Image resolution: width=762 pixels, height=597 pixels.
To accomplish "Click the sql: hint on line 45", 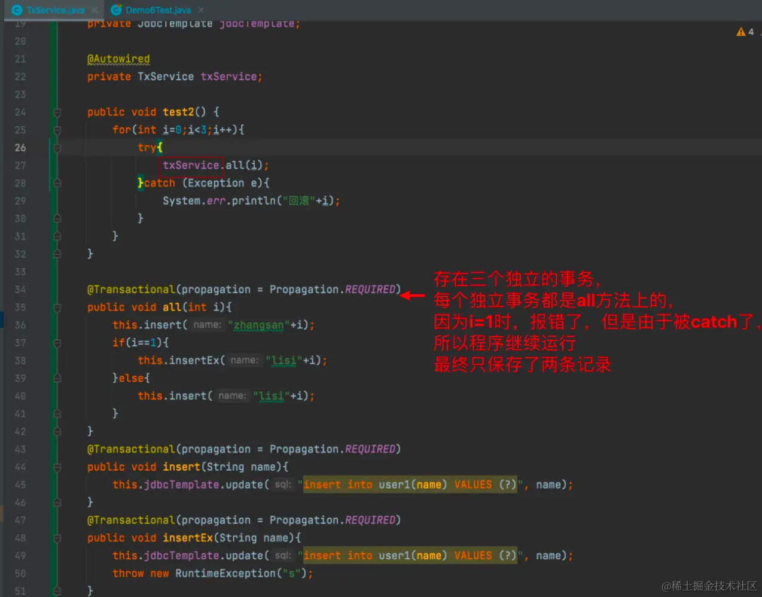I will coord(283,485).
